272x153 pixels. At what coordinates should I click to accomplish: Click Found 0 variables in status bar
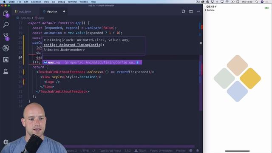click(161, 150)
